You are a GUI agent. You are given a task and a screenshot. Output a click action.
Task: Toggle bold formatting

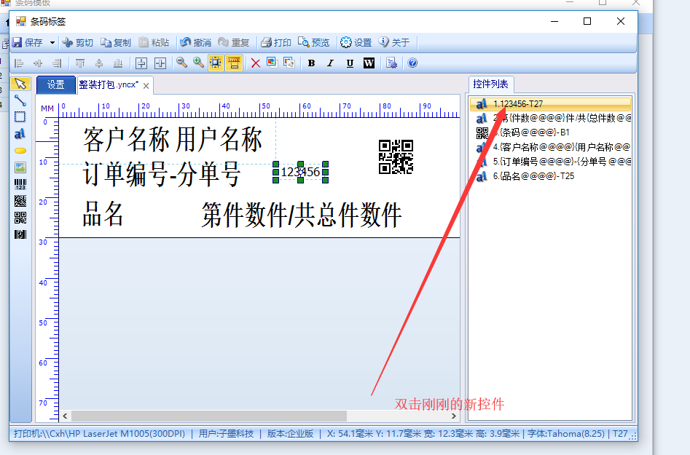coord(311,63)
